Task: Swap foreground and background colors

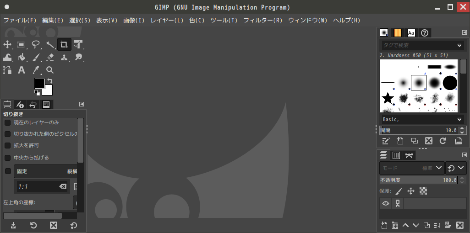Action: click(x=50, y=81)
